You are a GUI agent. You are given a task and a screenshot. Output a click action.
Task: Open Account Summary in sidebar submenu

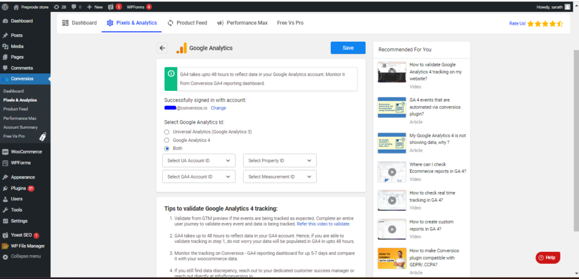(x=20, y=127)
